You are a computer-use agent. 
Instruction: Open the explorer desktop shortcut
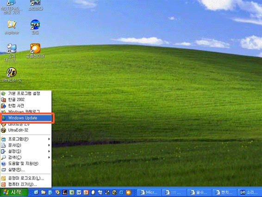[x=12, y=27]
